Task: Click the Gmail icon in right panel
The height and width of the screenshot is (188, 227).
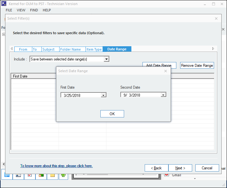Action: tap(167, 175)
